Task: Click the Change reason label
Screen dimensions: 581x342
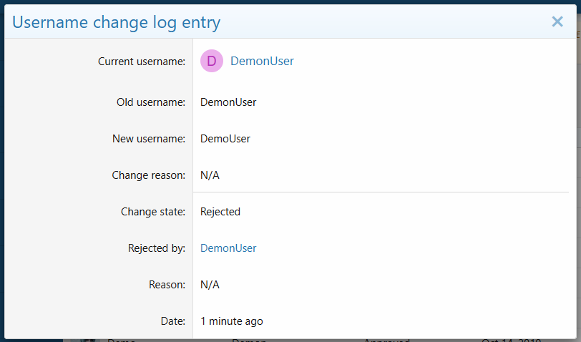Action: click(x=149, y=175)
